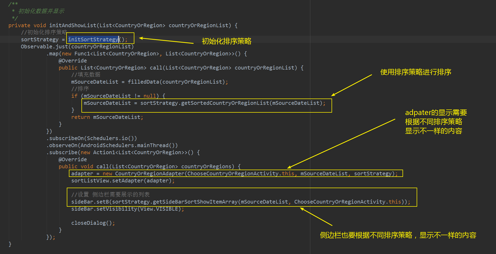Click the initAndShowList method name
The width and height of the screenshot is (496, 254).
[73, 25]
